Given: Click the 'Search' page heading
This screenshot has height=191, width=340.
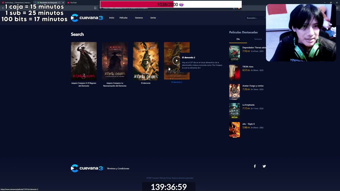Looking at the screenshot, I should (77, 34).
